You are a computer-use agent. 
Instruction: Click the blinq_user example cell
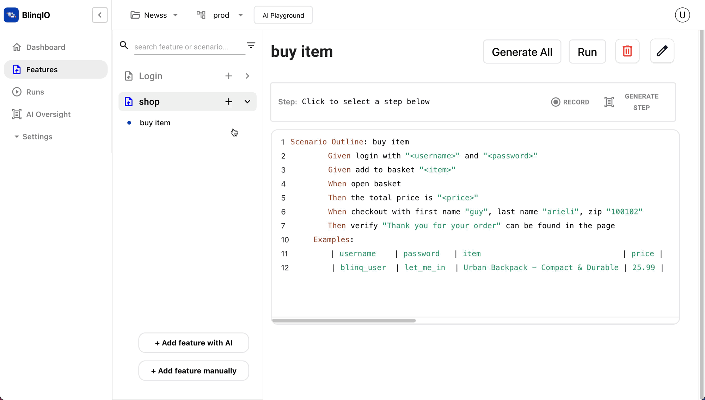[363, 268]
